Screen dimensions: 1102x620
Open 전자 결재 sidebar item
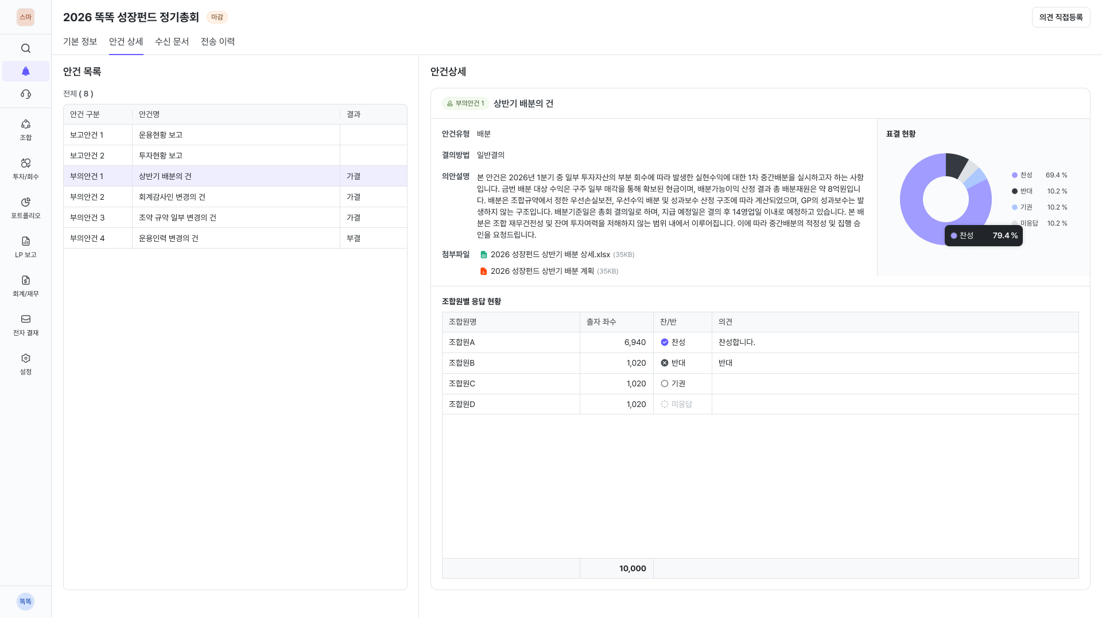tap(26, 325)
